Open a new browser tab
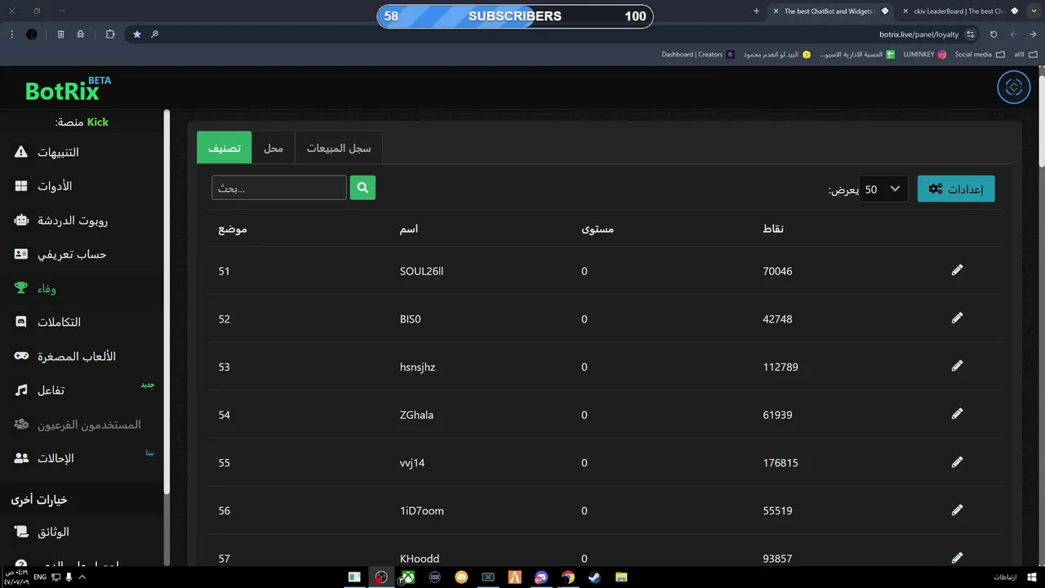Image resolution: width=1045 pixels, height=588 pixels. pos(756,11)
